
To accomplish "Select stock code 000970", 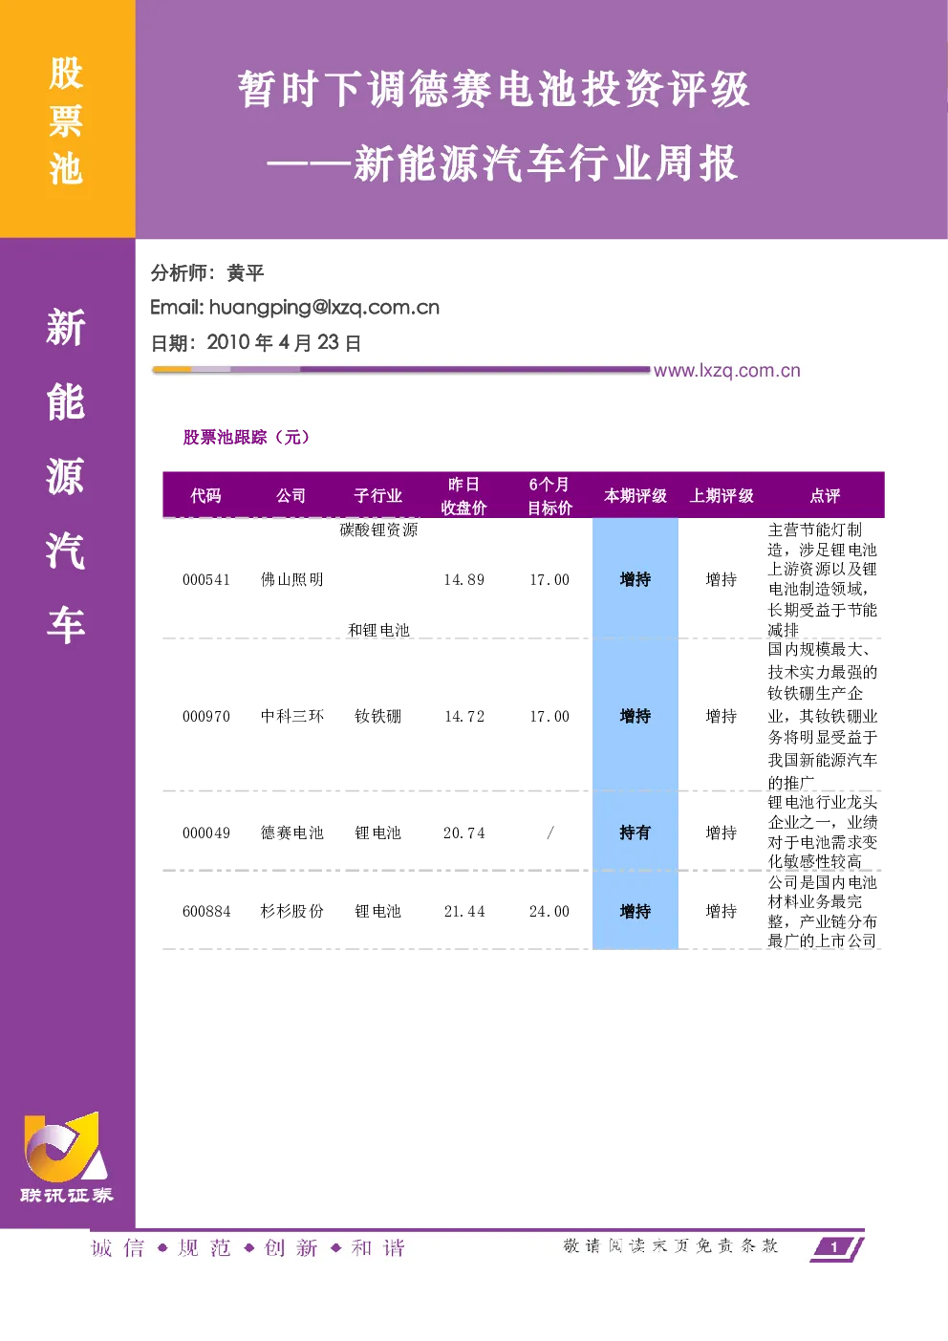I will (206, 717).
